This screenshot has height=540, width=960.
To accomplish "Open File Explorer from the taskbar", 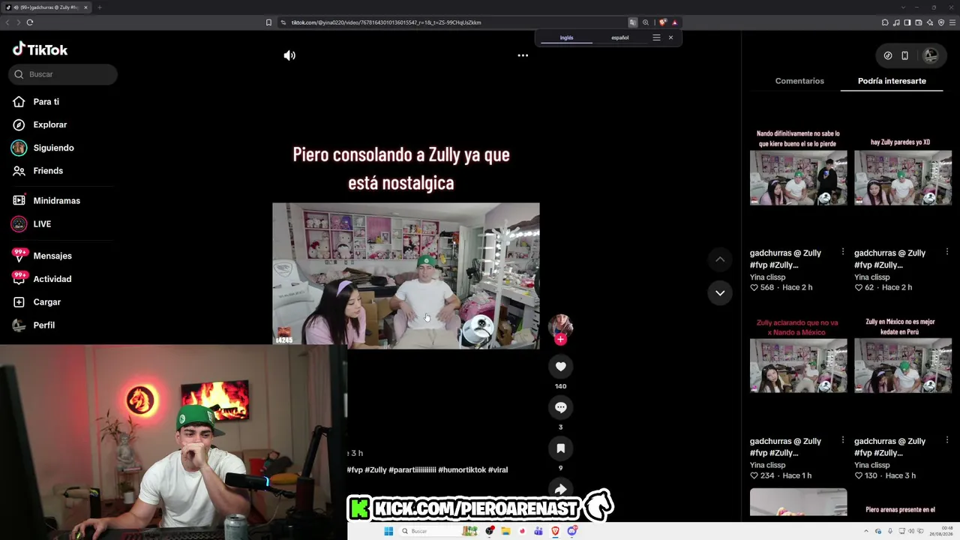I will click(x=506, y=531).
